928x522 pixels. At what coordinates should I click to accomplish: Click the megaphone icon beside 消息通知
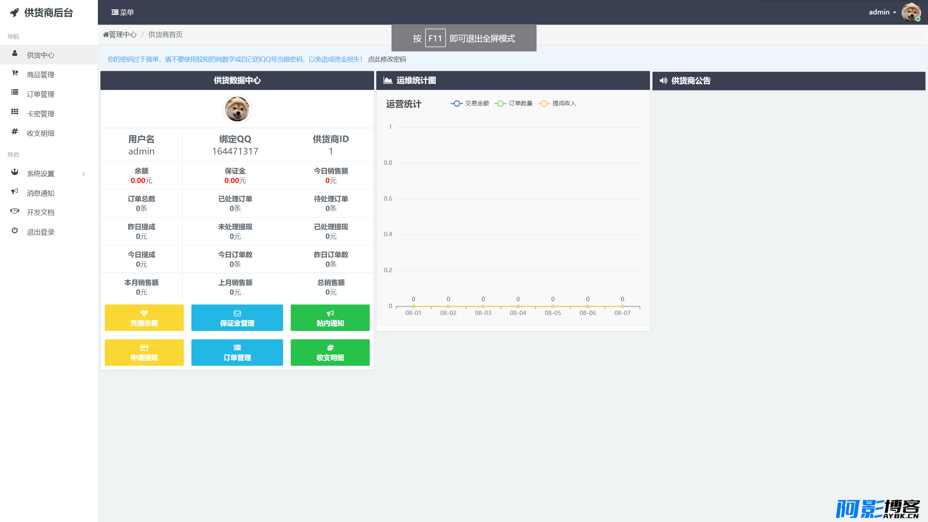coord(15,191)
